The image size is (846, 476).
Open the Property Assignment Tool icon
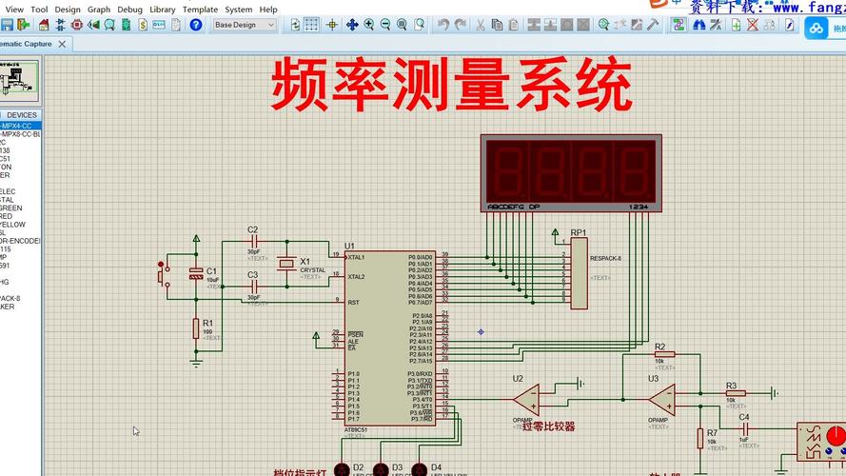[x=716, y=25]
